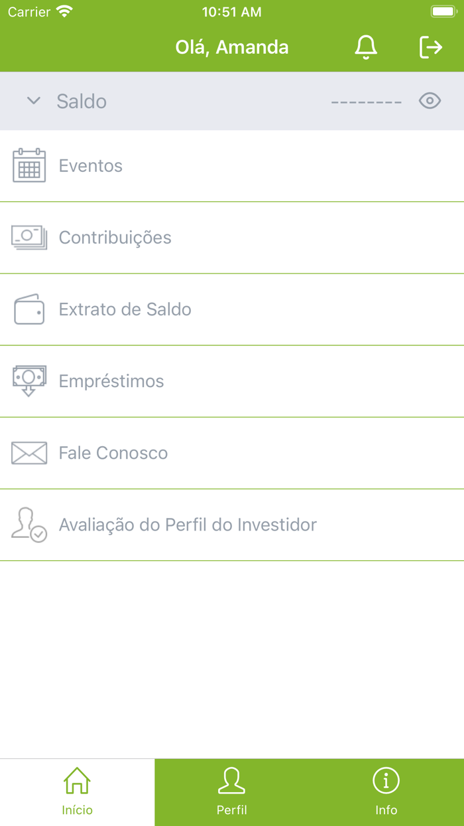464x826 pixels.
Task: Switch to the Perfil tab
Action: (x=232, y=790)
